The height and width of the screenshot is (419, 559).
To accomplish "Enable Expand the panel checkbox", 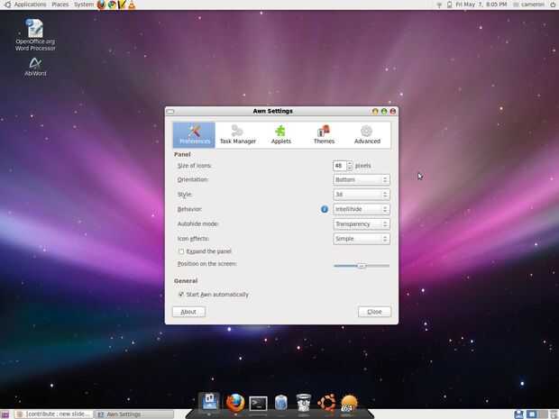I will pyautogui.click(x=181, y=251).
